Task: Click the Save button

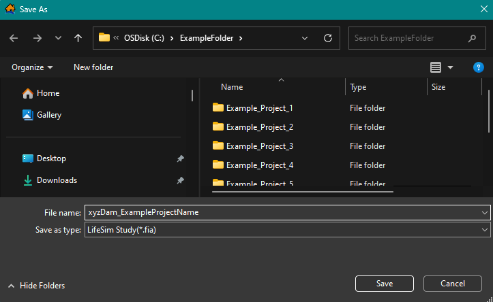Action: pos(384,283)
